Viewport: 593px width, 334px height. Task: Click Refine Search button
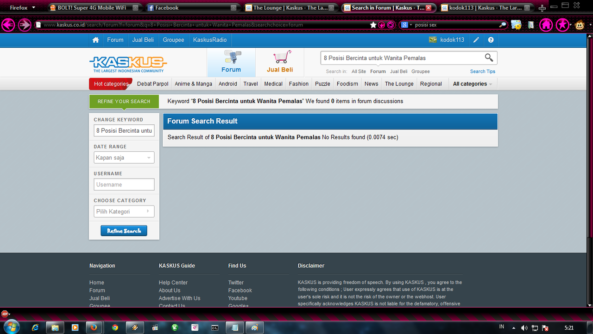click(x=124, y=231)
